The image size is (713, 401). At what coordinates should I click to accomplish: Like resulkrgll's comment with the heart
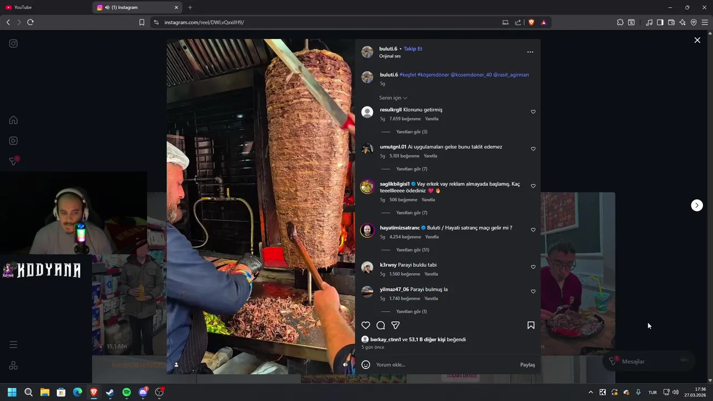pyautogui.click(x=533, y=112)
